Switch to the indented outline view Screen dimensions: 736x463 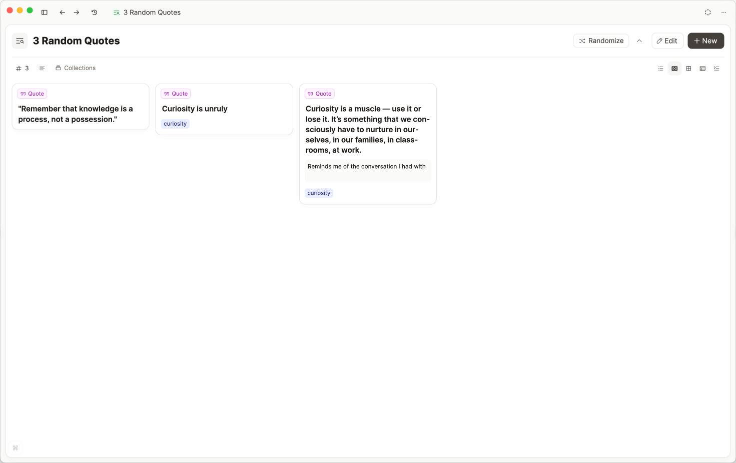716,69
